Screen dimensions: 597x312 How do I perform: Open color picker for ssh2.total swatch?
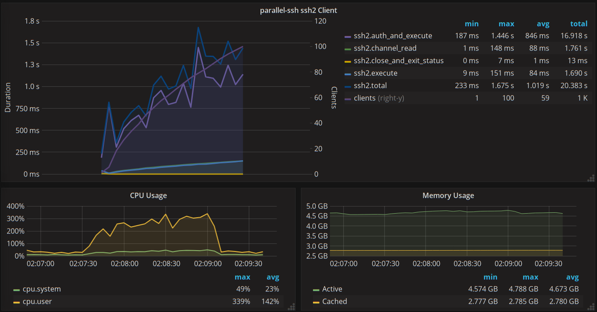[348, 86]
